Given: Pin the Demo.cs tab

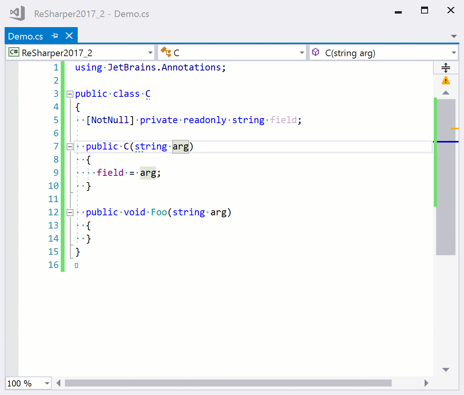Looking at the screenshot, I should click(x=55, y=36).
